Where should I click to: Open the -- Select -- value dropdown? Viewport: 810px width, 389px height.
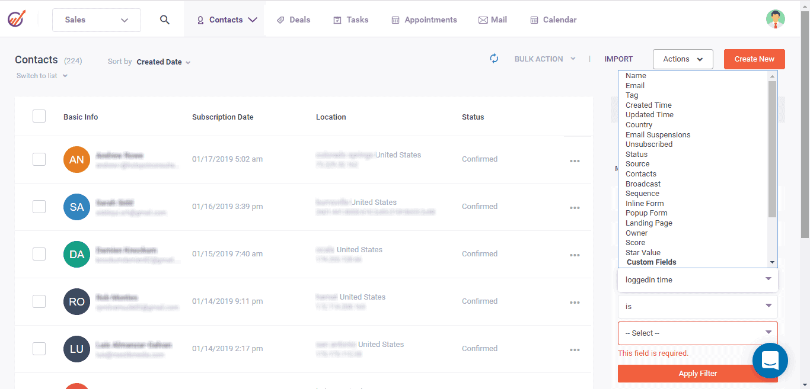(x=697, y=333)
